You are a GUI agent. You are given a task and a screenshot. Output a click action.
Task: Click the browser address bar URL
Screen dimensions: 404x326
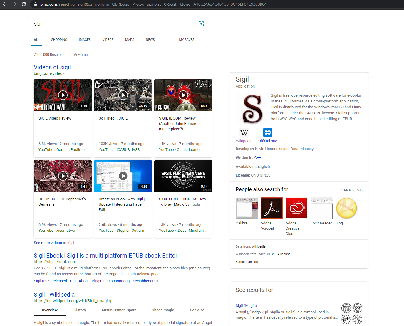point(153,4)
